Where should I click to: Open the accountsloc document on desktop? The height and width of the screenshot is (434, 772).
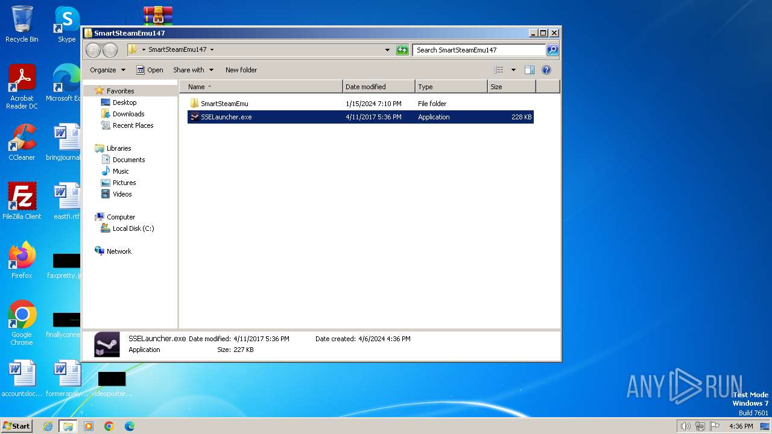pos(22,379)
